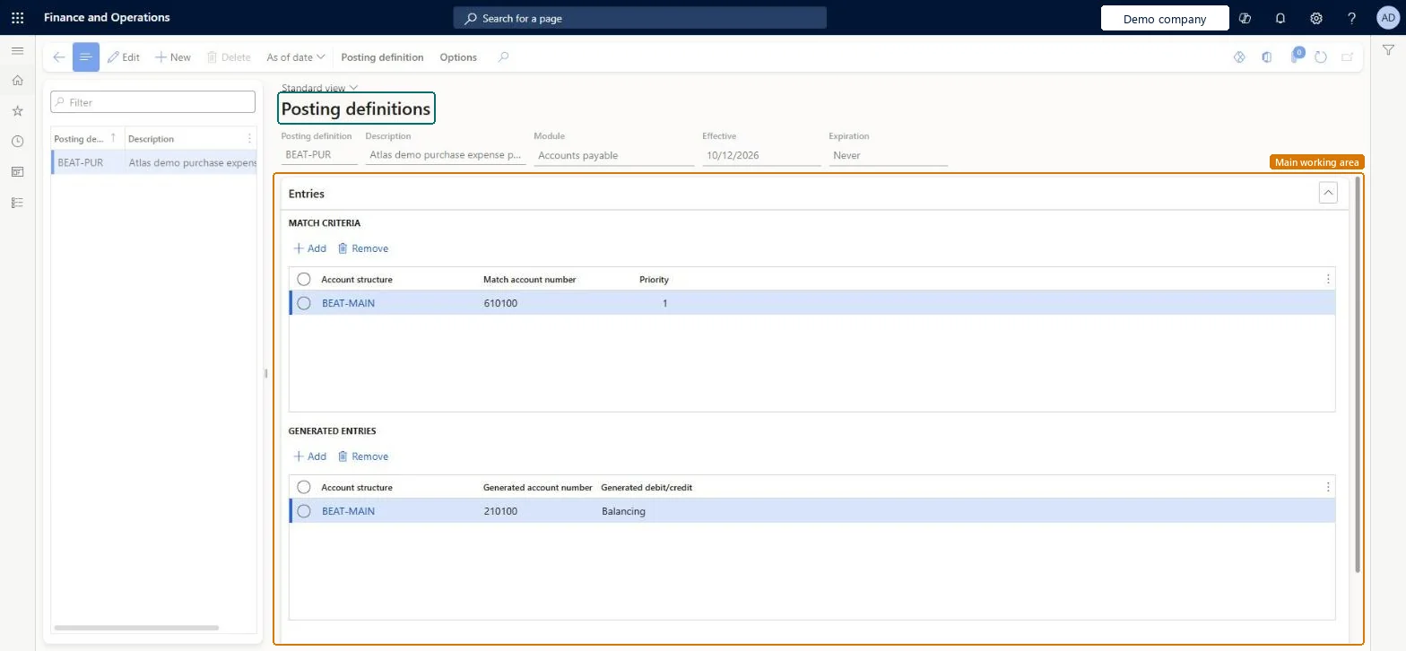Open the filter pane funnel icon
1406x651 pixels.
click(x=1388, y=51)
